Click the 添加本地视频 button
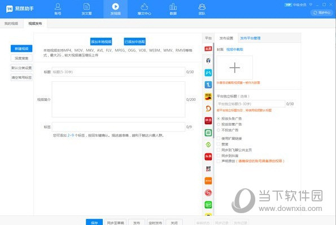Image resolution: width=336 pixels, height=225 pixels. [101, 42]
